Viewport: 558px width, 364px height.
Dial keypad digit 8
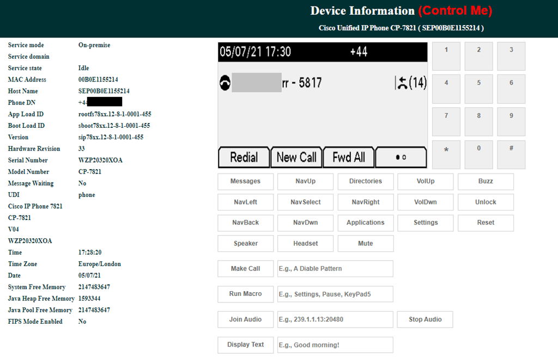478,121
